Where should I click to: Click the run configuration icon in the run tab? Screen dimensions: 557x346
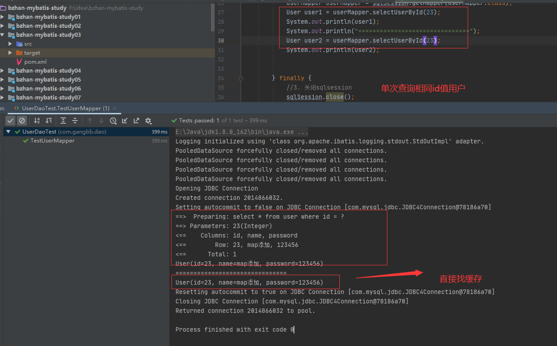coord(17,108)
